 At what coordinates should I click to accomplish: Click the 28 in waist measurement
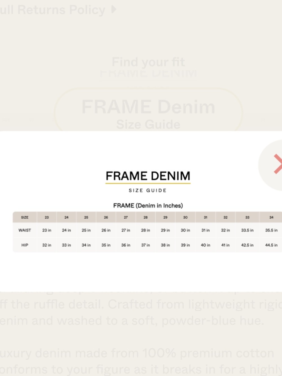[x=146, y=230]
